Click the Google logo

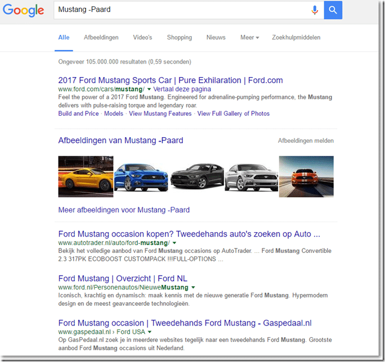23,10
